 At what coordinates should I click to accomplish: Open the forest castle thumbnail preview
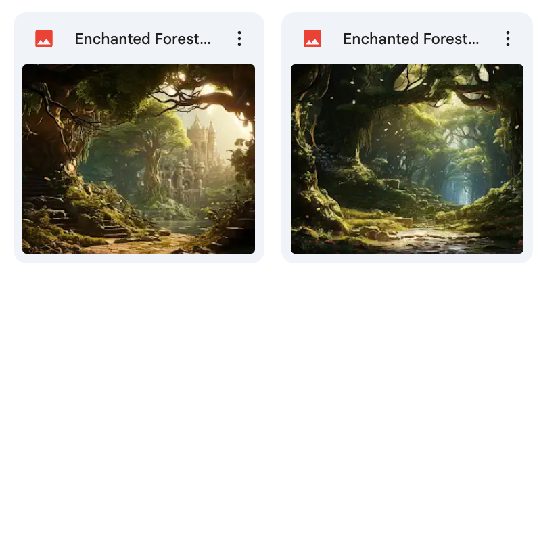click(x=139, y=159)
